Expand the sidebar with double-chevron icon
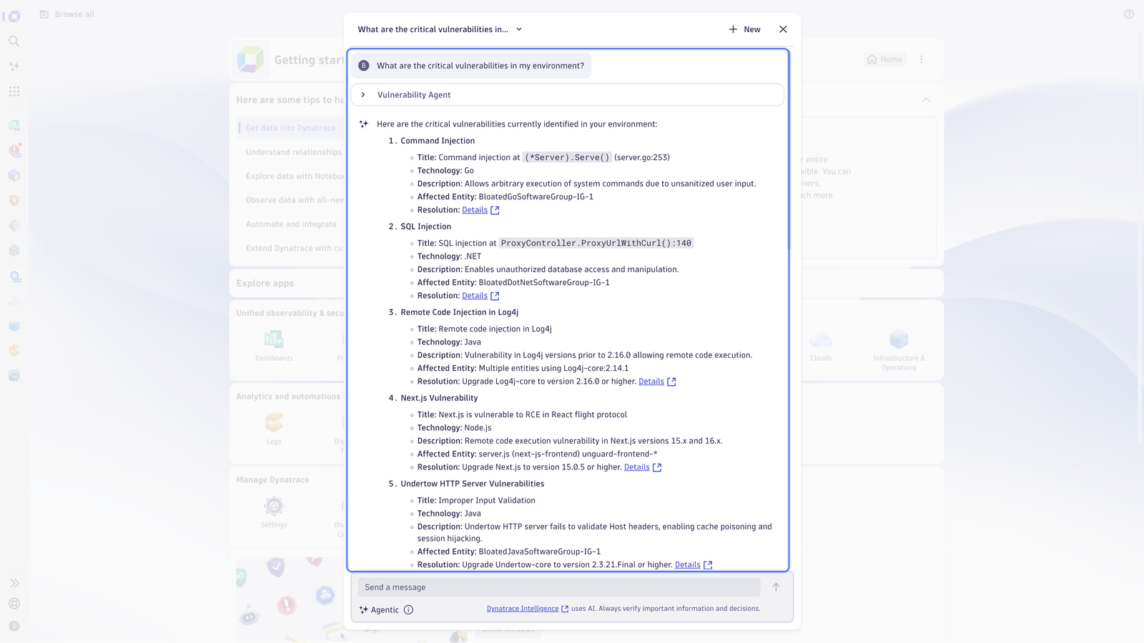Screen dimensions: 1144x643 point(14,584)
